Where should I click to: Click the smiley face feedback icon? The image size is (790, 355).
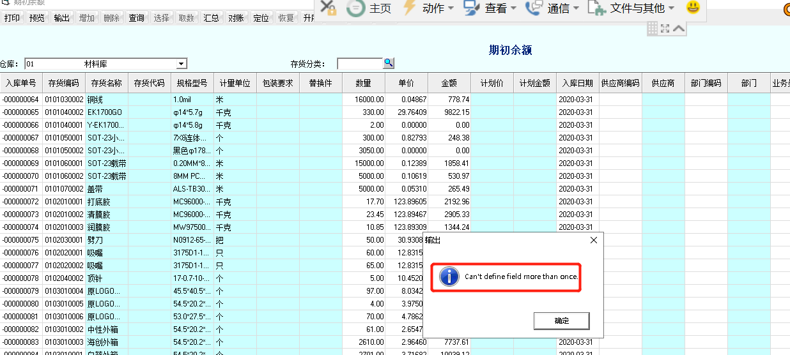coord(693,8)
